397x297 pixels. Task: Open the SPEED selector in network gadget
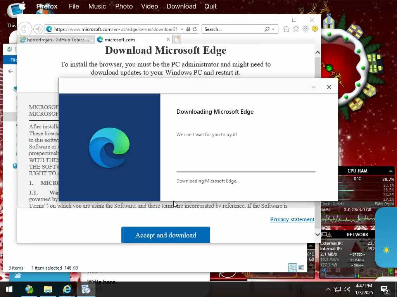point(357,254)
